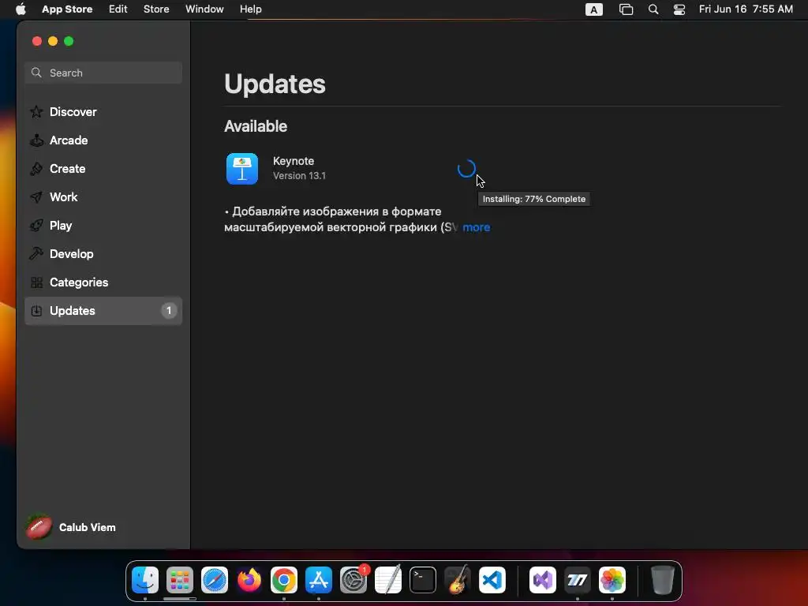Launch GarageBand from the Dock
808x606 pixels.
point(458,580)
